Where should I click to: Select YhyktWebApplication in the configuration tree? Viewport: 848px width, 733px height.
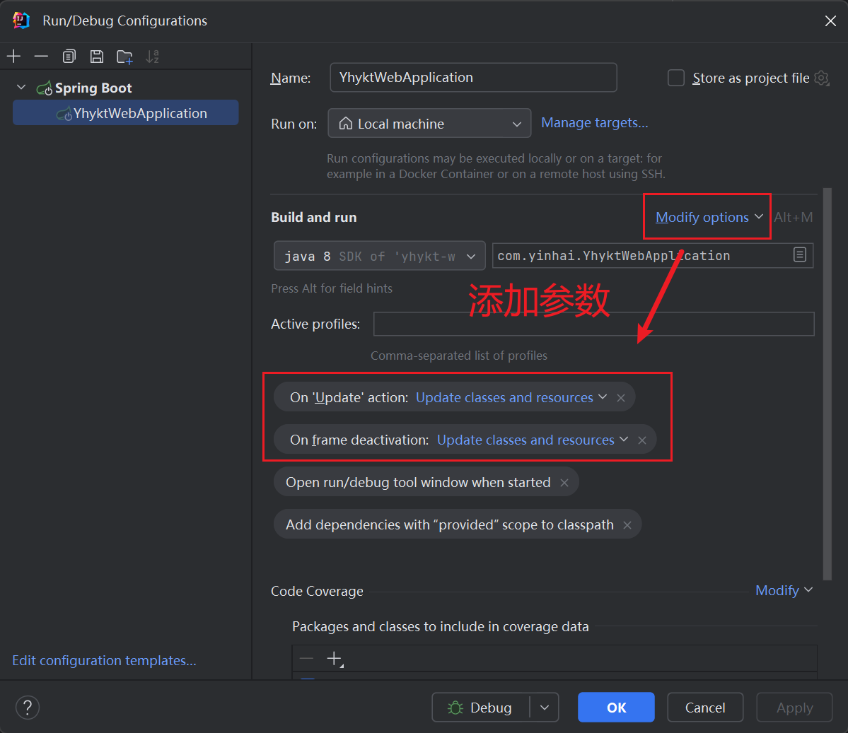click(125, 113)
